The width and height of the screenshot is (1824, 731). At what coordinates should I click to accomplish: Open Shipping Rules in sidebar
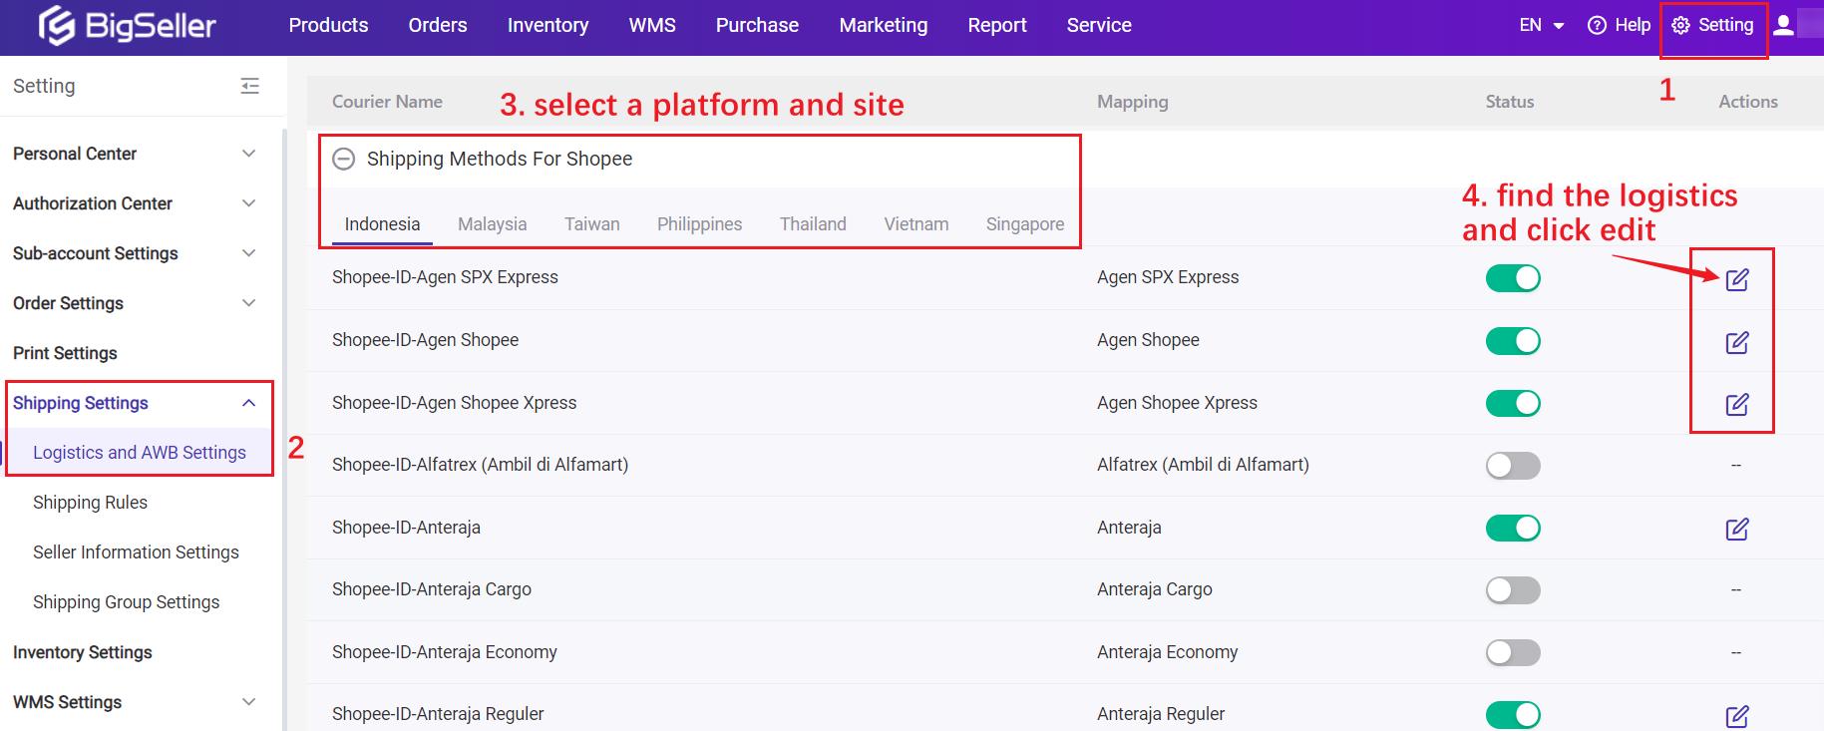tap(90, 503)
